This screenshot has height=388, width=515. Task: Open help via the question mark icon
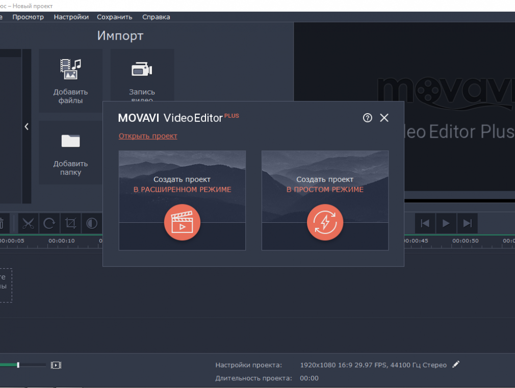[x=368, y=118]
